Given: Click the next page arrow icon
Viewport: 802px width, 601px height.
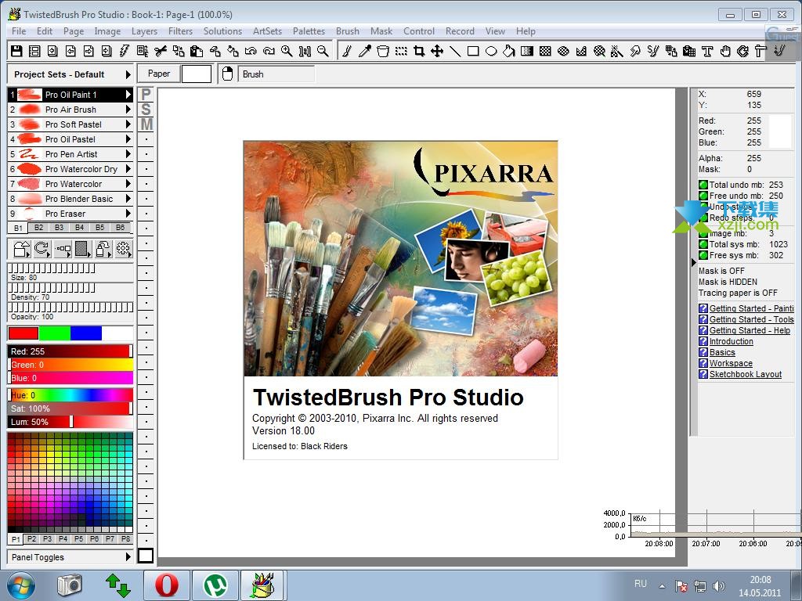Looking at the screenshot, I should [89, 51].
